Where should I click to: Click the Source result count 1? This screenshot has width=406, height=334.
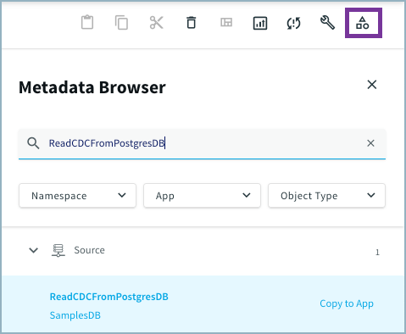[377, 253]
